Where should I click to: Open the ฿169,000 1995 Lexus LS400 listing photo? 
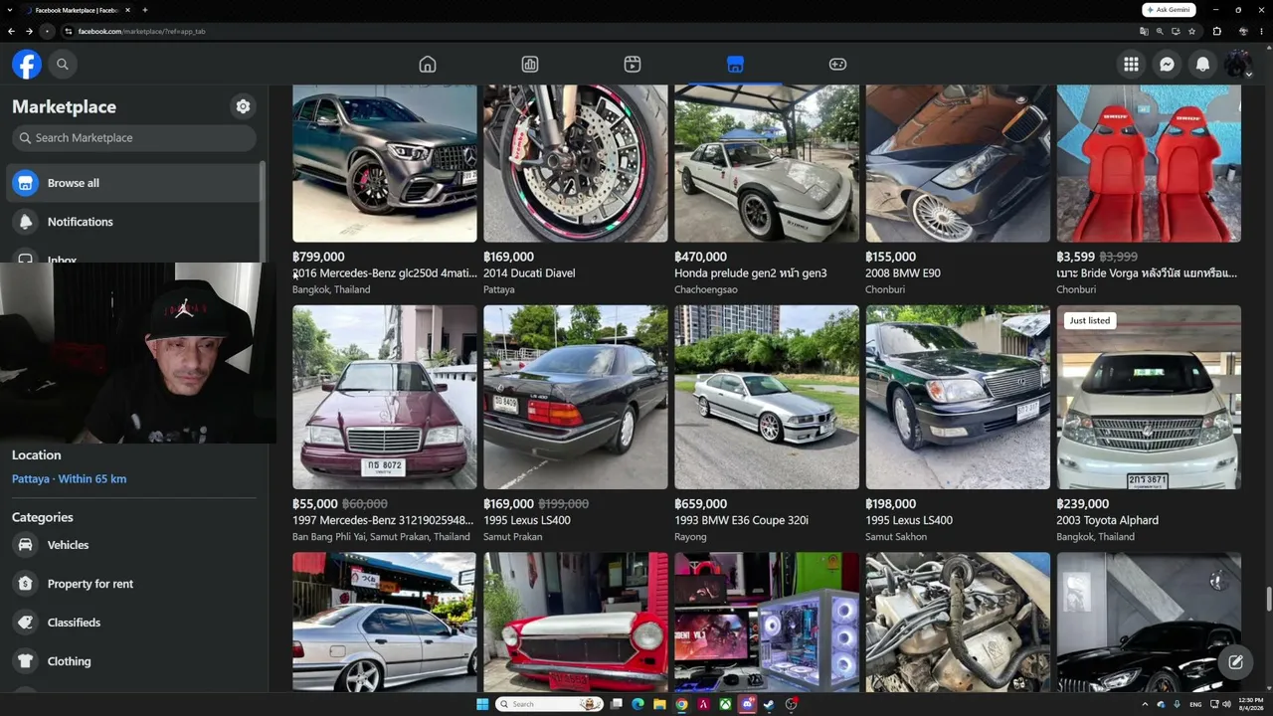point(576,398)
